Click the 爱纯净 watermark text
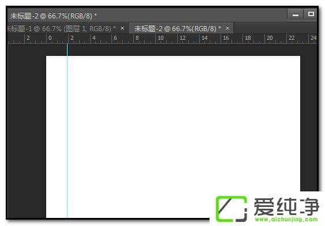This screenshot has height=226, width=325. (286, 206)
